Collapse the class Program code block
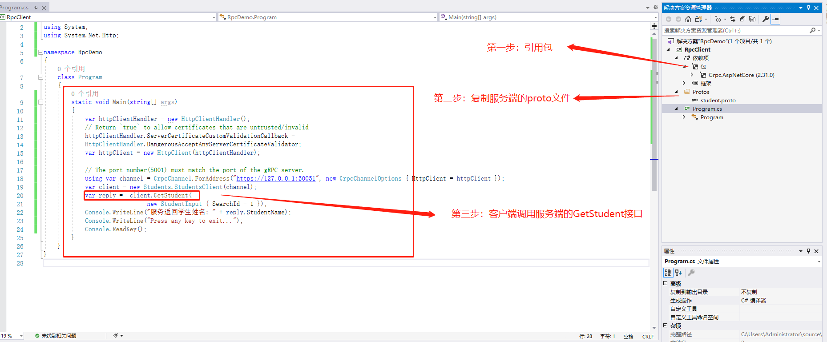827x342 pixels. pyautogui.click(x=40, y=77)
